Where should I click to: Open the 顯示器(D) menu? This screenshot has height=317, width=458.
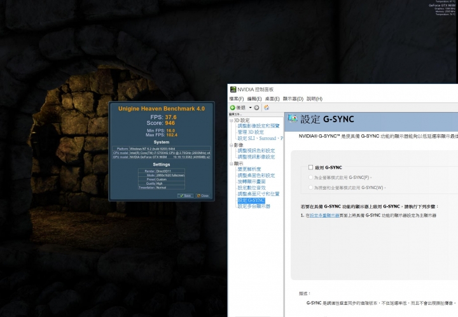[x=293, y=99]
